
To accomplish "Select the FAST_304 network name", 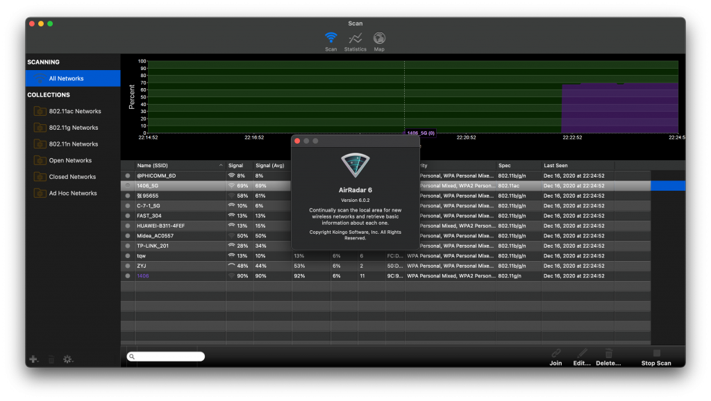I will pyautogui.click(x=149, y=216).
